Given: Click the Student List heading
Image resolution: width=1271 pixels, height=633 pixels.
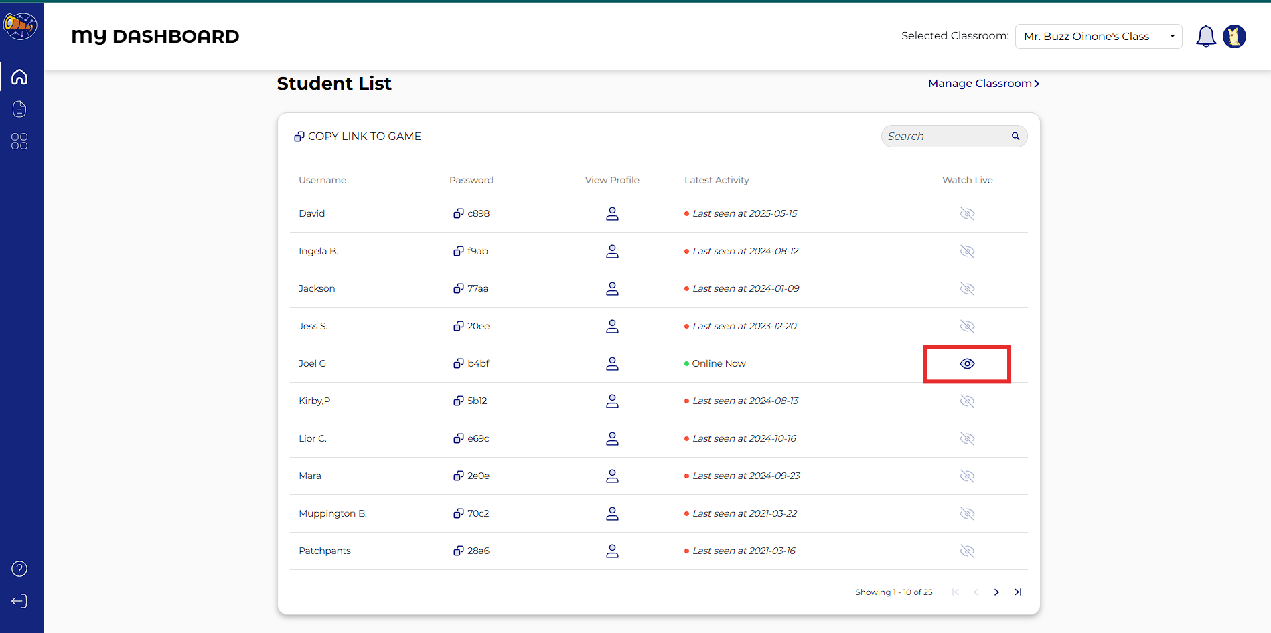Looking at the screenshot, I should pyautogui.click(x=334, y=84).
